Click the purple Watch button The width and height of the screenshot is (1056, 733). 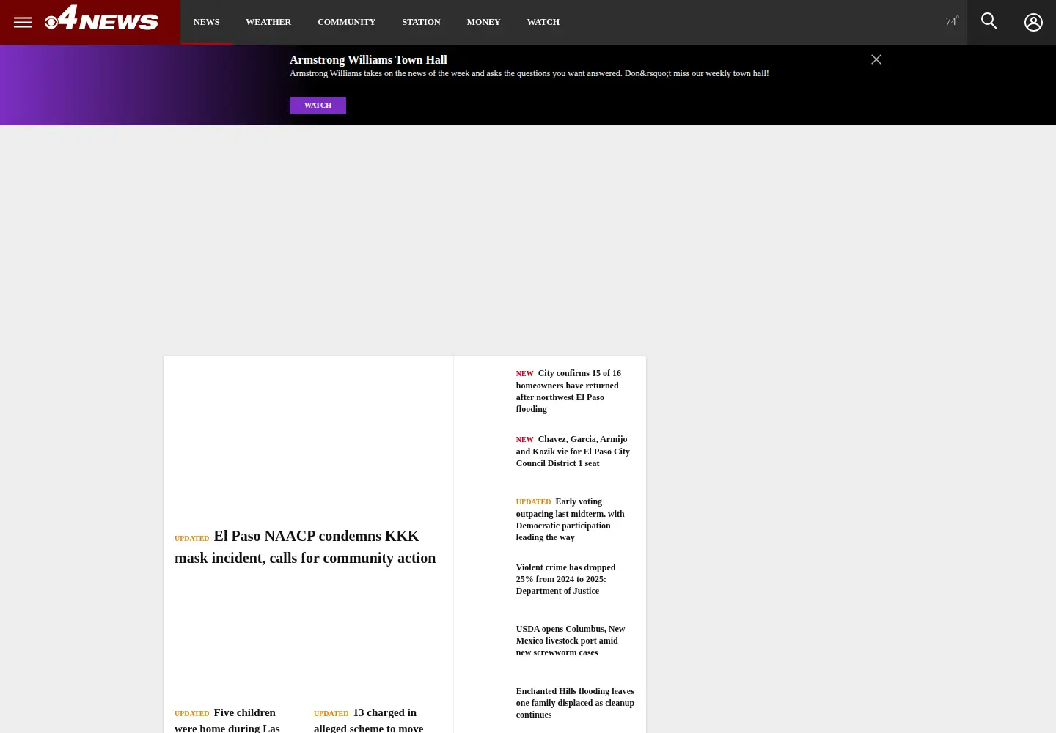pyautogui.click(x=318, y=106)
